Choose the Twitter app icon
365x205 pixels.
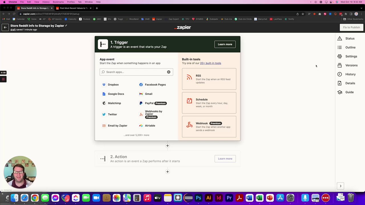tap(104, 114)
